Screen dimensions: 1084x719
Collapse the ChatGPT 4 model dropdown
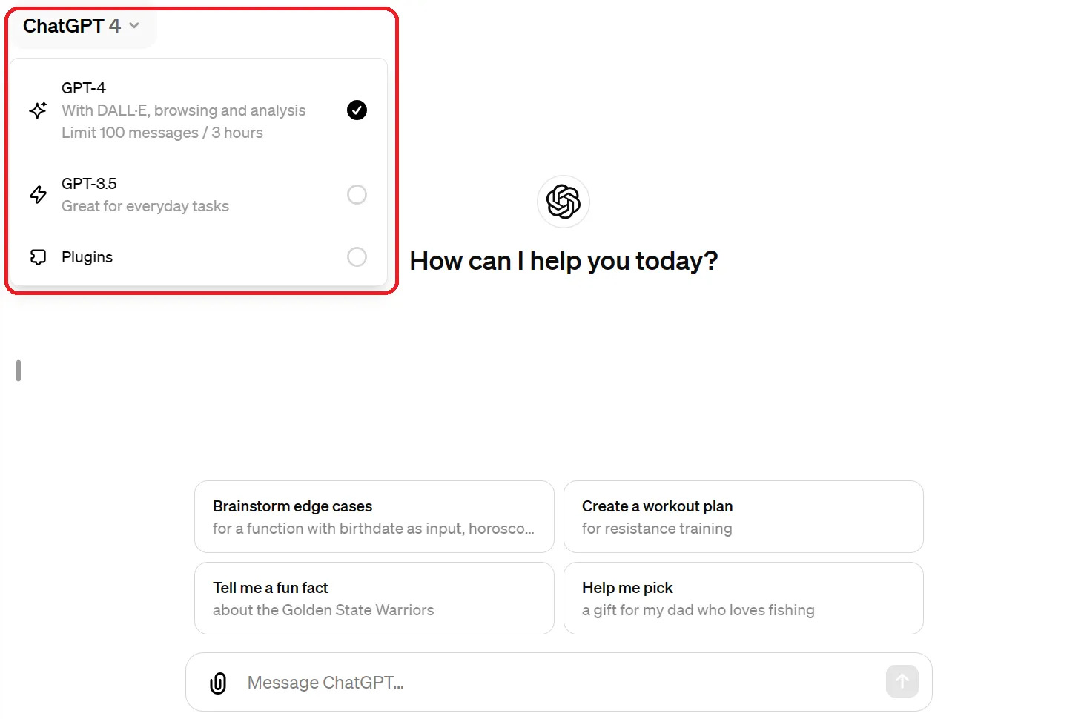pos(72,26)
